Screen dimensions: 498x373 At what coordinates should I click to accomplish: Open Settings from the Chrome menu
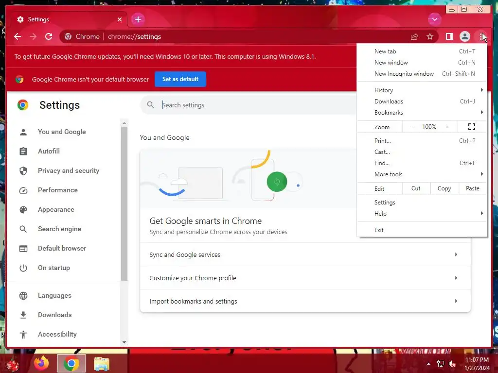422,203
